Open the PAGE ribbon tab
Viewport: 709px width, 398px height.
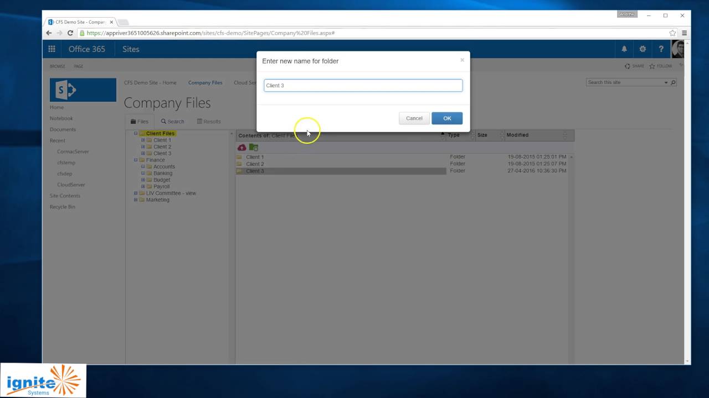[x=79, y=66]
